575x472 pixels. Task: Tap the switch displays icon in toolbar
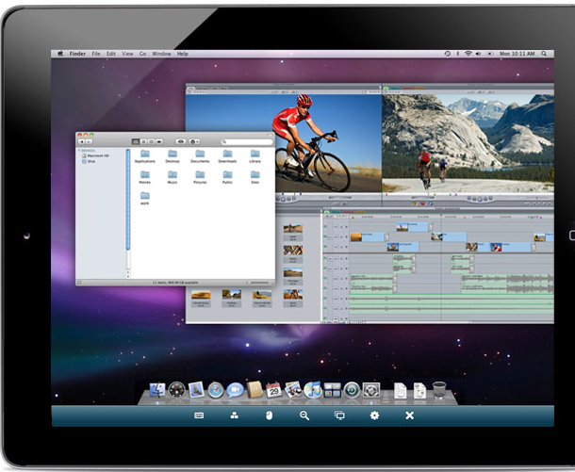pos(339,415)
